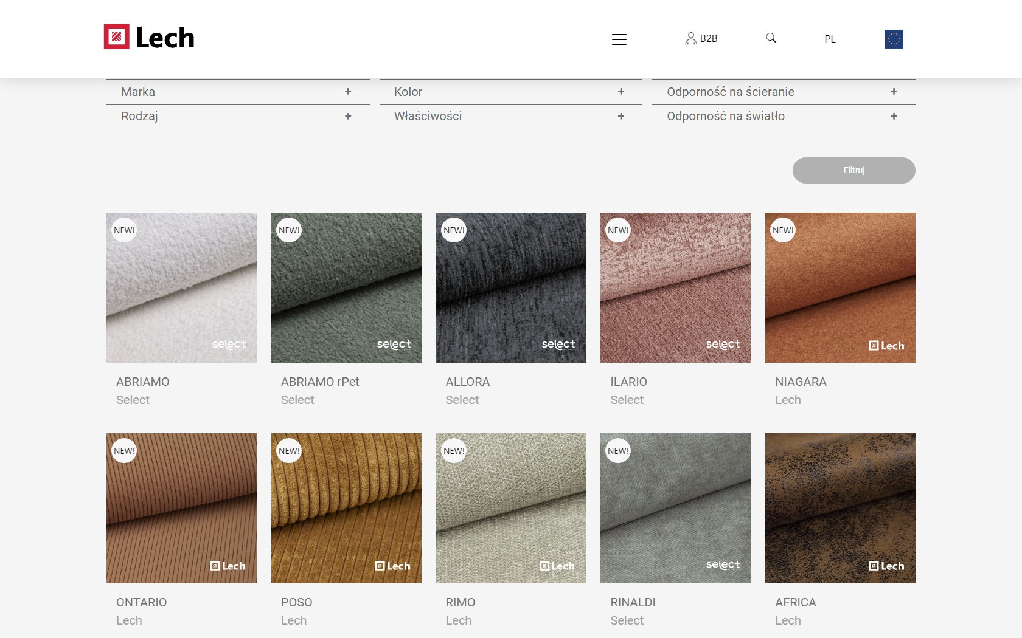Viewport: 1022px width, 638px height.
Task: Click the search magnifier icon
Action: [771, 38]
